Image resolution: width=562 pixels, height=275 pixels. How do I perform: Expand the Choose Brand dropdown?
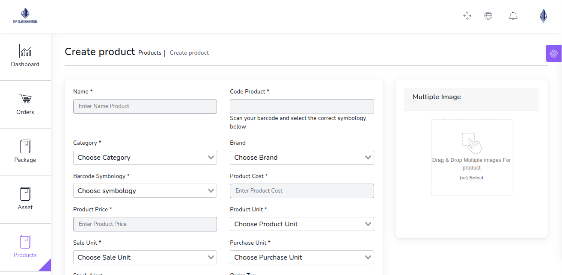302,158
